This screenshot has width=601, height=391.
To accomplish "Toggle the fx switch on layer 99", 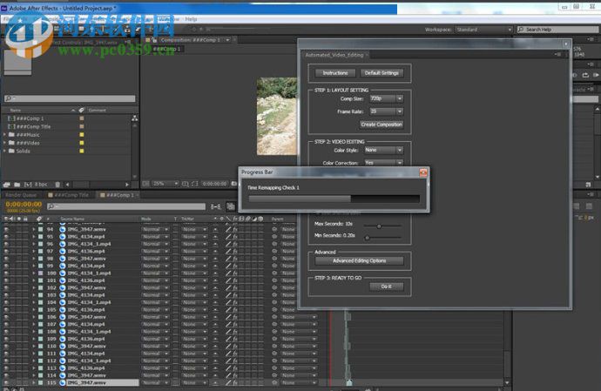I will point(235,266).
